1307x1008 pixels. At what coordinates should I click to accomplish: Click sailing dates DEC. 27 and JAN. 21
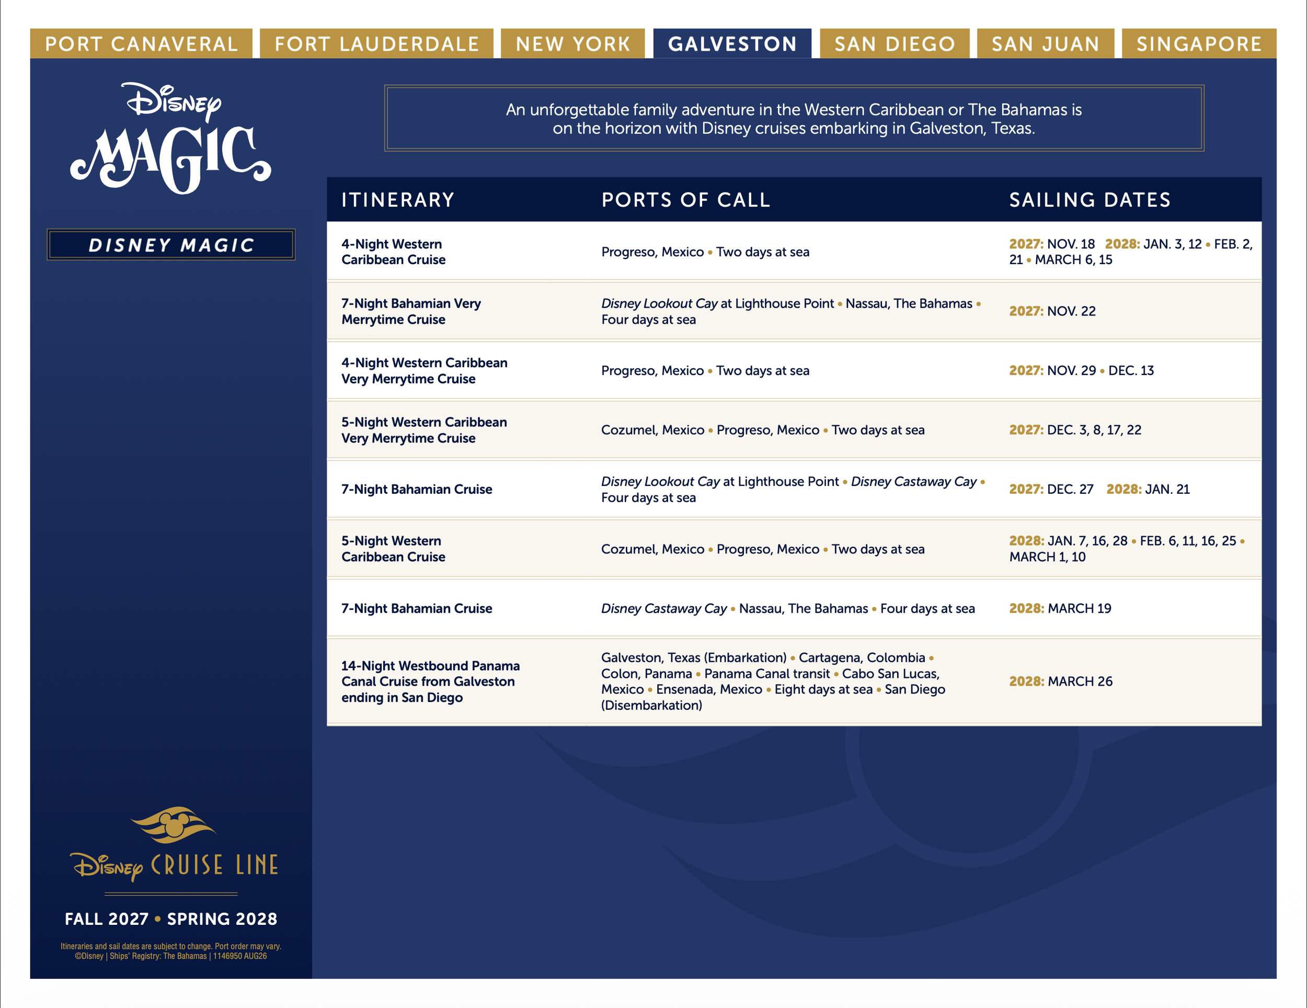(1099, 489)
